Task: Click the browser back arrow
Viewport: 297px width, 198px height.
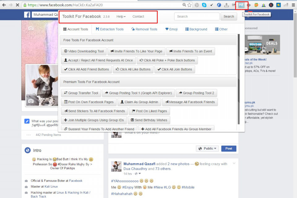Action: tap(4, 5)
